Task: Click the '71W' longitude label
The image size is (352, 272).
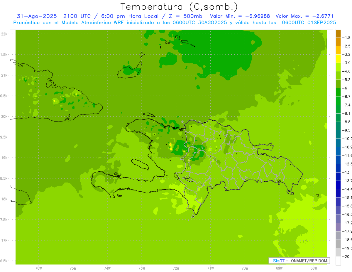Action: coord(210,268)
